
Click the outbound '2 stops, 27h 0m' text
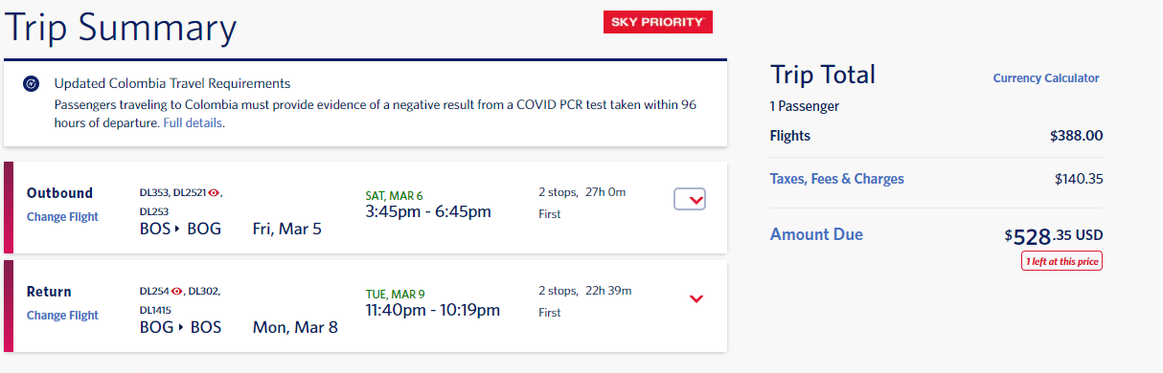(x=581, y=192)
